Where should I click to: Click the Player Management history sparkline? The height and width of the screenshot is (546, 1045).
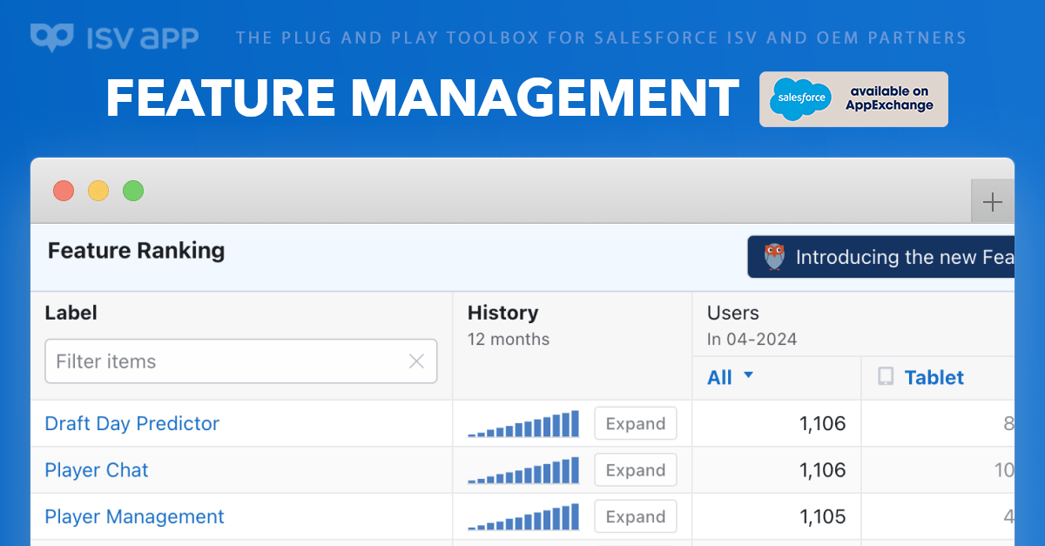click(x=523, y=516)
